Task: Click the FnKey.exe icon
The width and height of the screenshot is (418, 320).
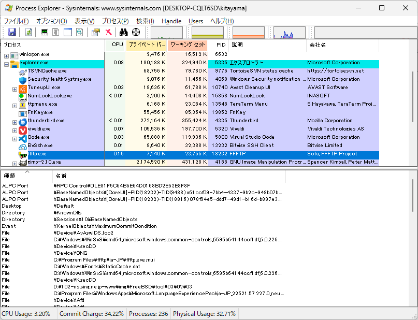Action: click(23, 113)
